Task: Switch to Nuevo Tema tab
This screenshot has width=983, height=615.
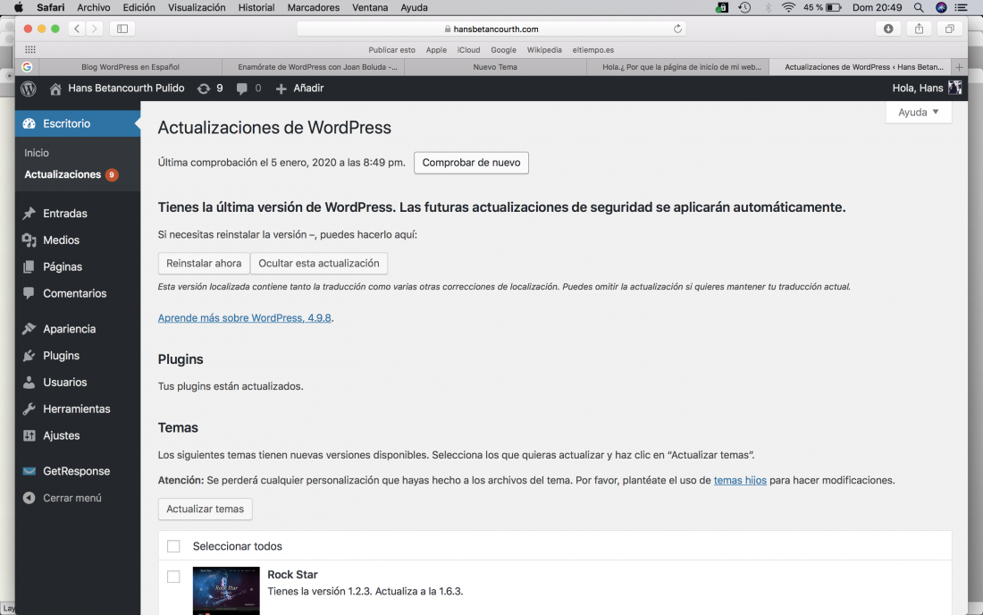Action: (x=495, y=67)
